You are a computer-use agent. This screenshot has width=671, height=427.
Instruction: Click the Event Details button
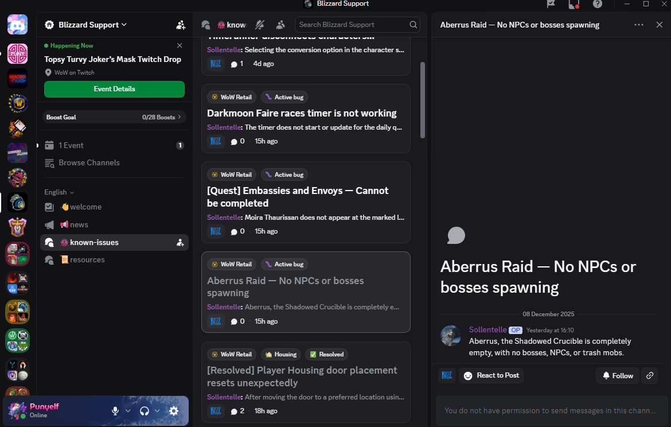pos(114,89)
